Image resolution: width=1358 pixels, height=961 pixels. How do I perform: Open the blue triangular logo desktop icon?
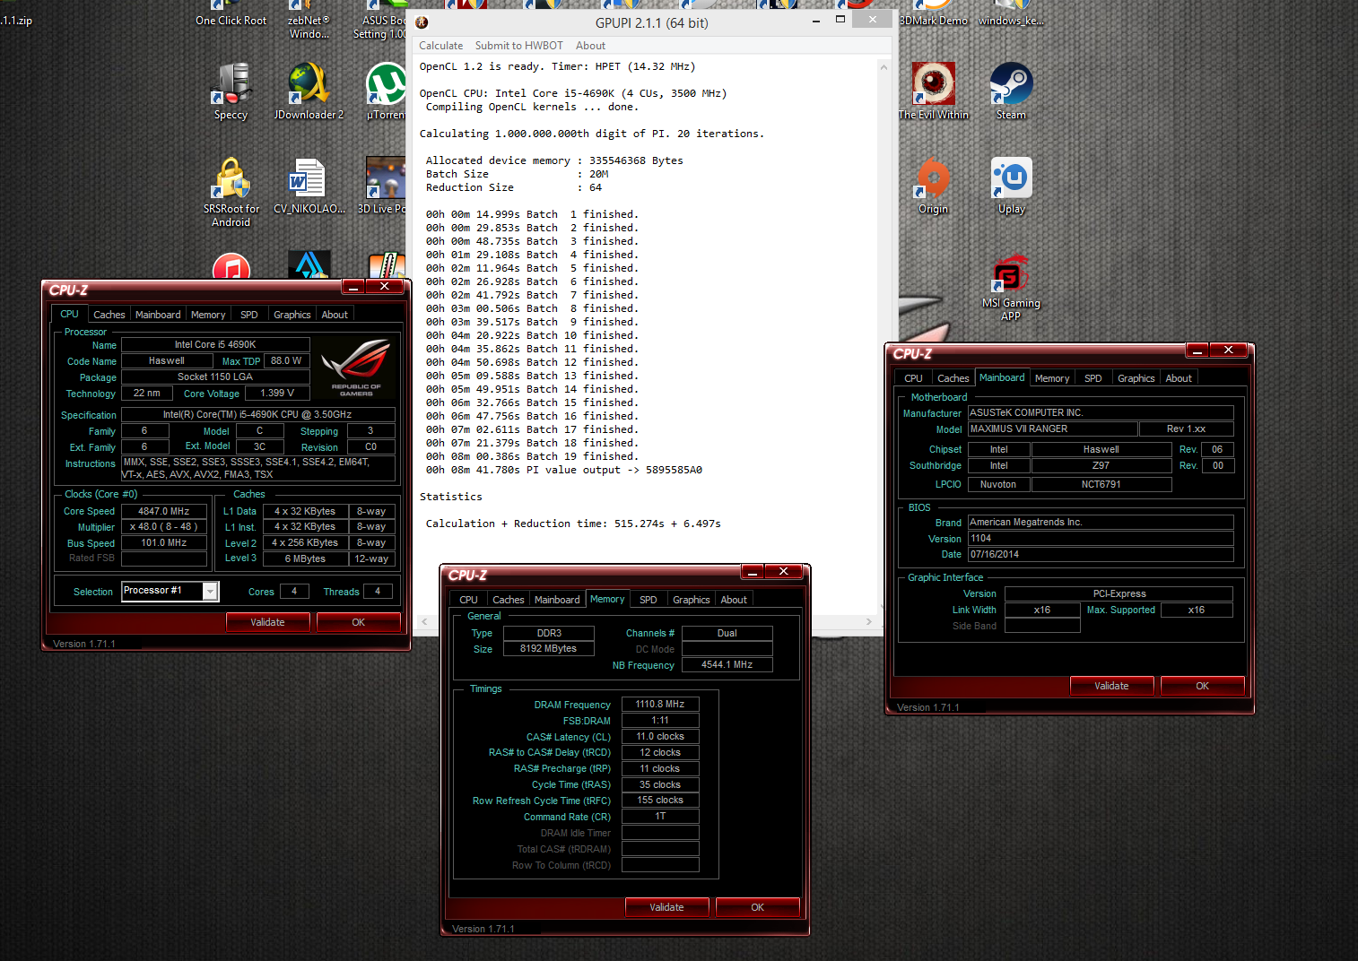(309, 264)
